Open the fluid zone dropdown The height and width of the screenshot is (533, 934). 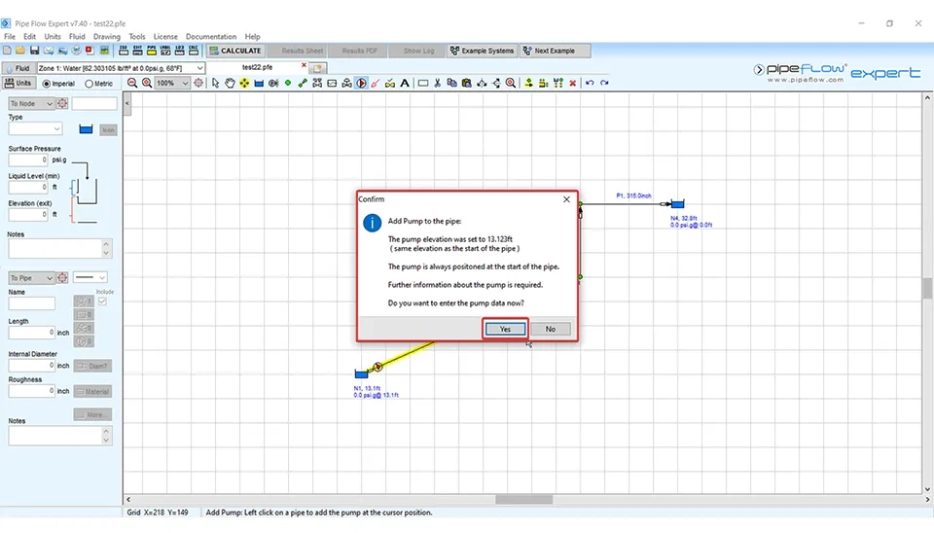pos(199,68)
